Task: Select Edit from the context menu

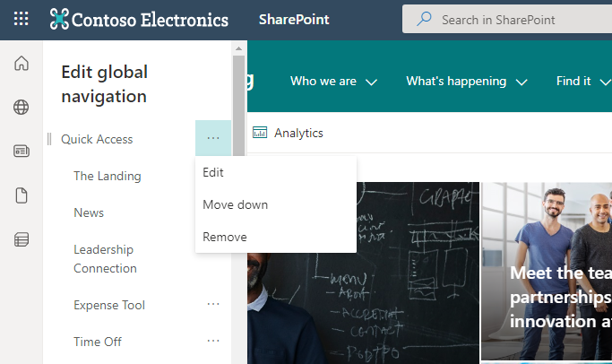Action: (213, 172)
